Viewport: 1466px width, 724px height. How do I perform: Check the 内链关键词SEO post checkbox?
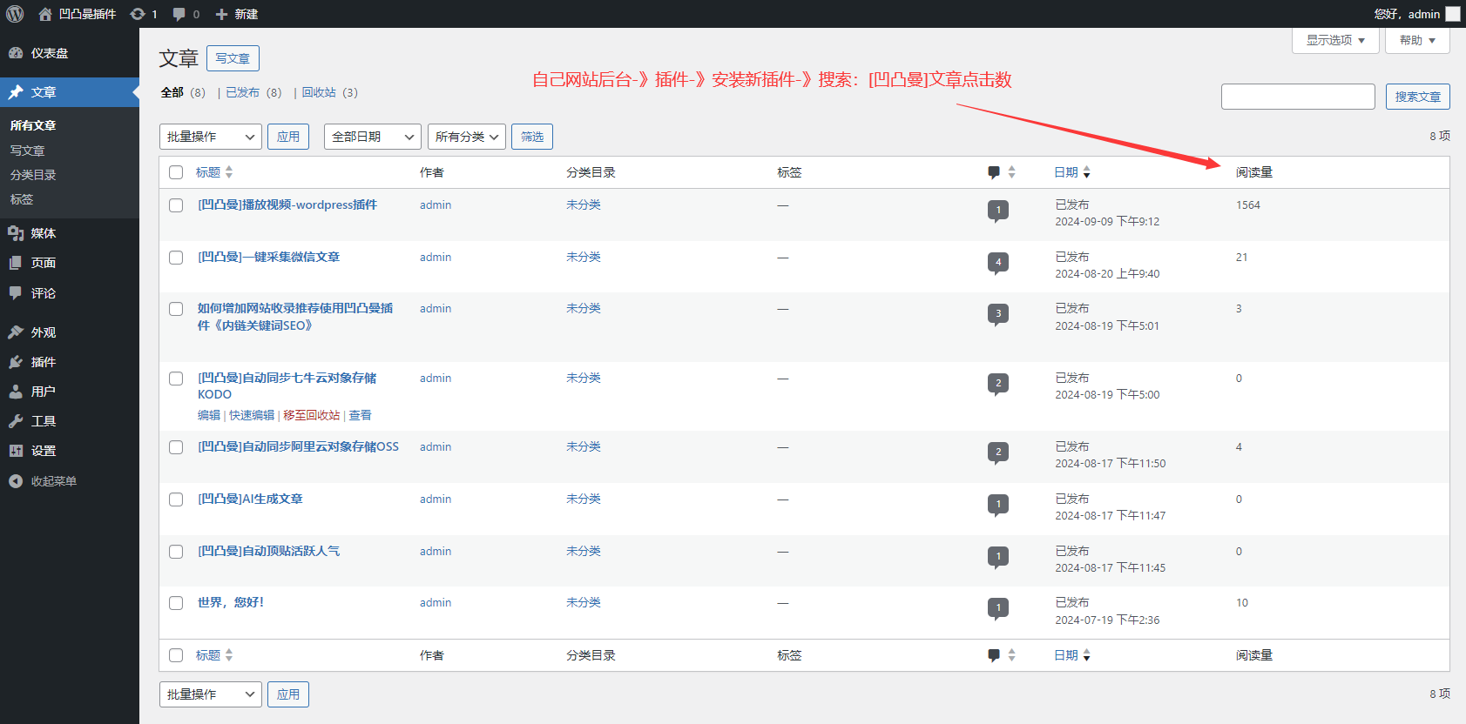coord(176,309)
